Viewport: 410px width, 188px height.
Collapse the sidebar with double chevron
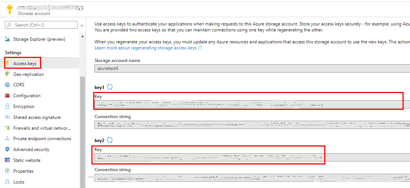pyautogui.click(x=82, y=25)
